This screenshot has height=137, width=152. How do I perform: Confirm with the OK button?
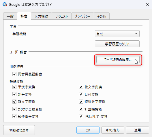tap(88, 130)
